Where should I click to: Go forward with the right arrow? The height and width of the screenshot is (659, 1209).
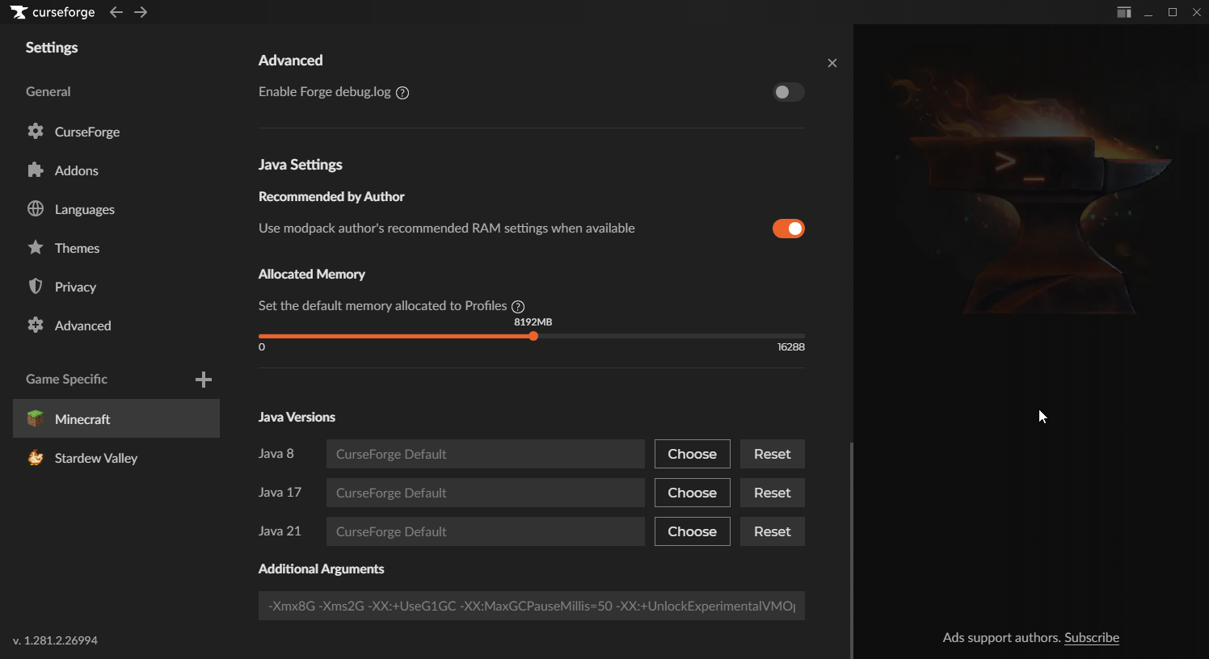pyautogui.click(x=141, y=12)
